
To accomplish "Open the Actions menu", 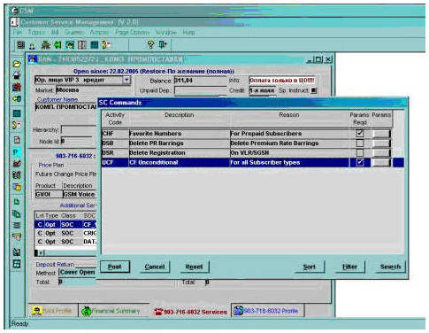I will [x=99, y=32].
